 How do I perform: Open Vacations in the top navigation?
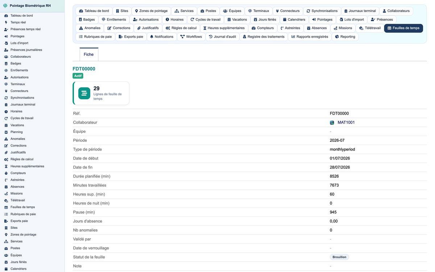[237, 20]
